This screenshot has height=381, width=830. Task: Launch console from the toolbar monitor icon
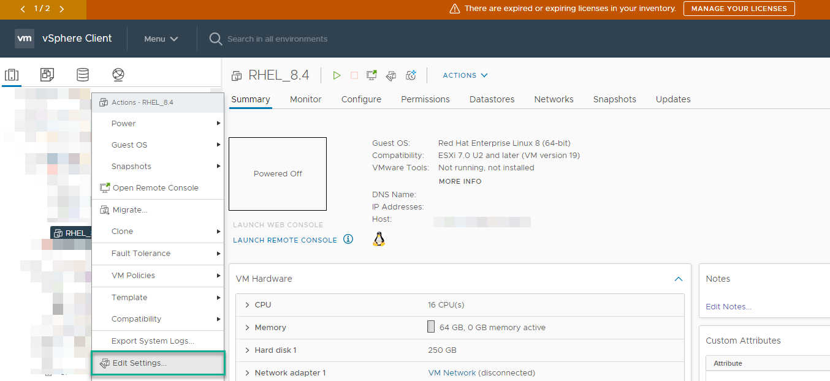coord(372,75)
